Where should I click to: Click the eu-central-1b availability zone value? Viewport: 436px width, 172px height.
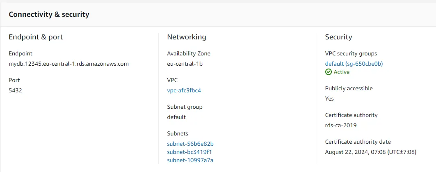tap(185, 64)
